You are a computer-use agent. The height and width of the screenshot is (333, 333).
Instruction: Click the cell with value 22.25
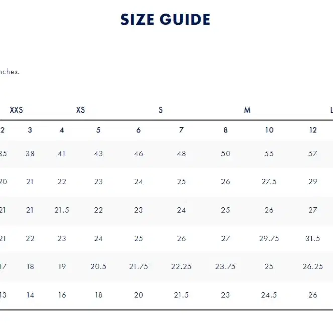pyautogui.click(x=181, y=266)
